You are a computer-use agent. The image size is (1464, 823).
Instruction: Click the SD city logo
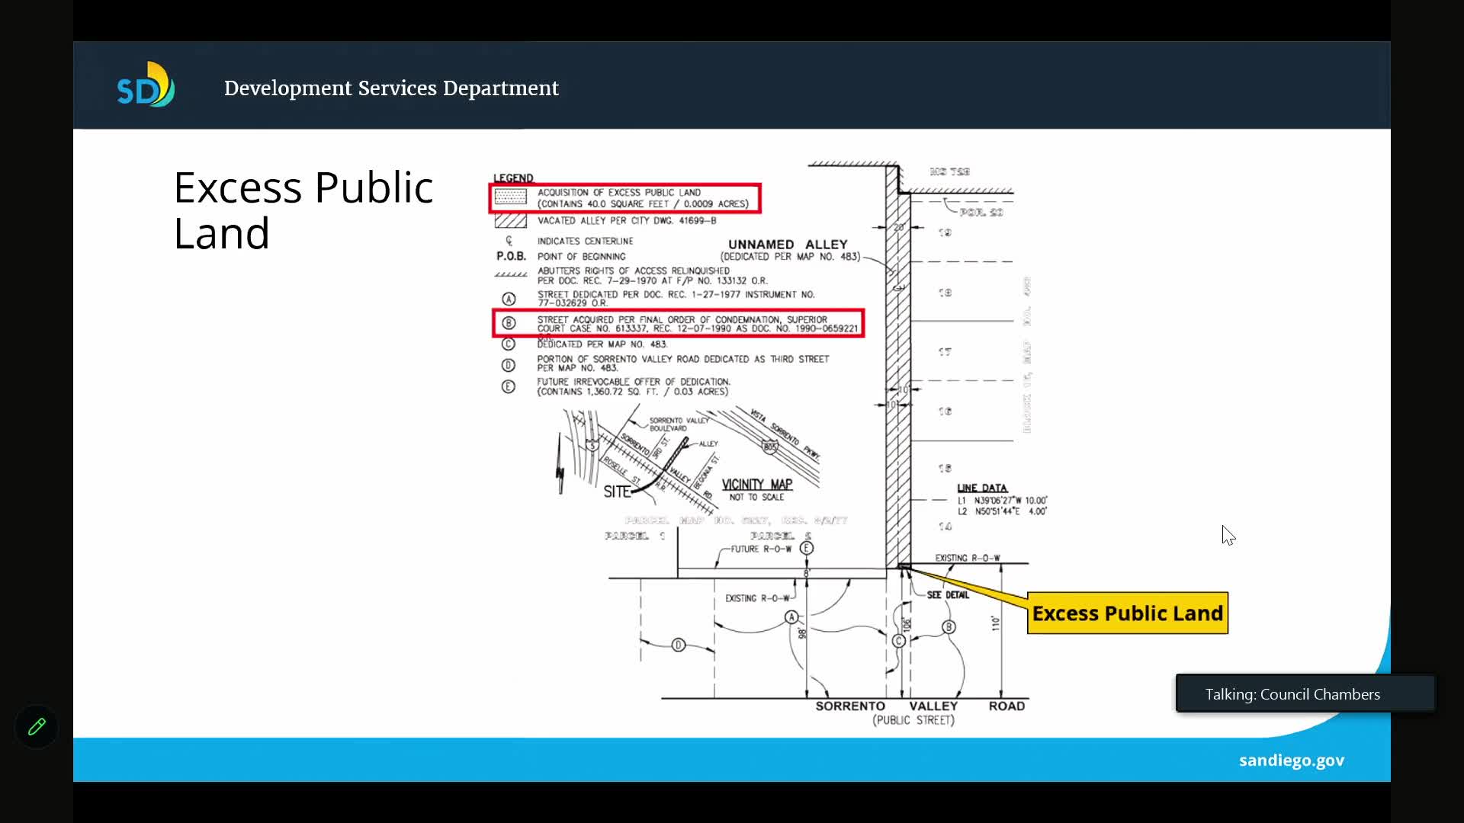coord(146,85)
